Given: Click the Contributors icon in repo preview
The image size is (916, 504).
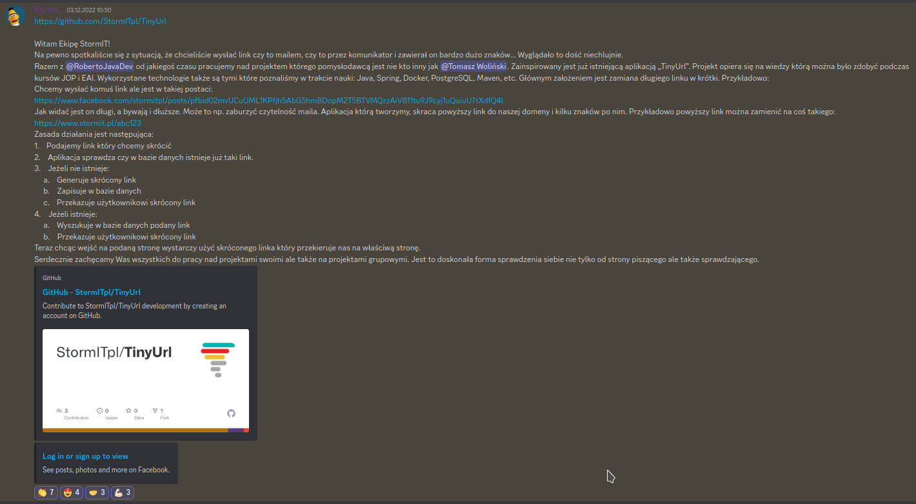Looking at the screenshot, I should [x=59, y=410].
